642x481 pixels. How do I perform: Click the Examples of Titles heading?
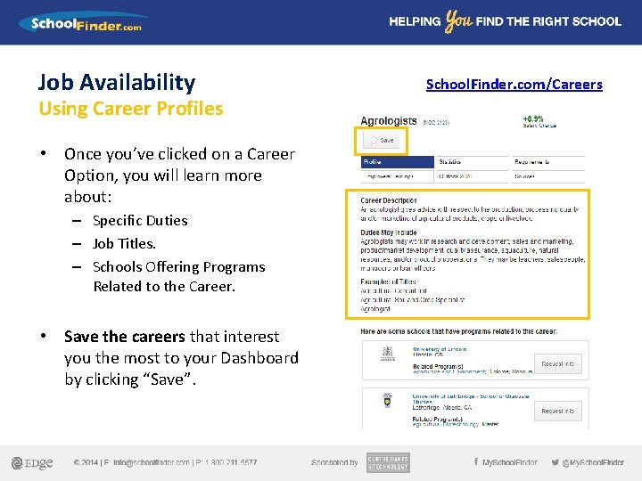(388, 281)
